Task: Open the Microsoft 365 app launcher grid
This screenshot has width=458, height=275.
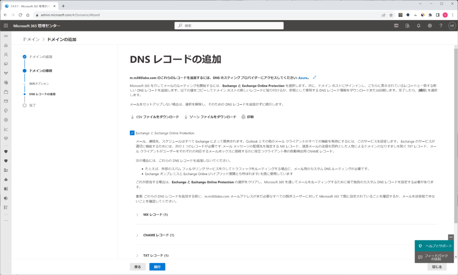Action: (6, 25)
